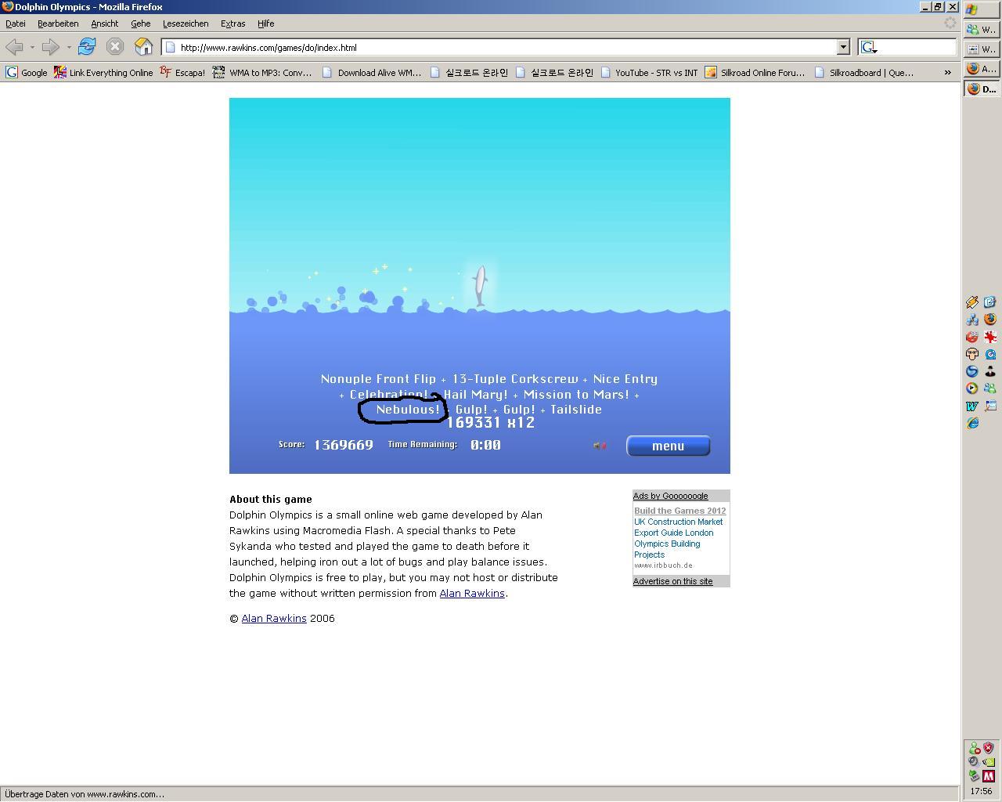Follow the Alan Rawkins permission link
The width and height of the screenshot is (1002, 802).
[x=471, y=594]
